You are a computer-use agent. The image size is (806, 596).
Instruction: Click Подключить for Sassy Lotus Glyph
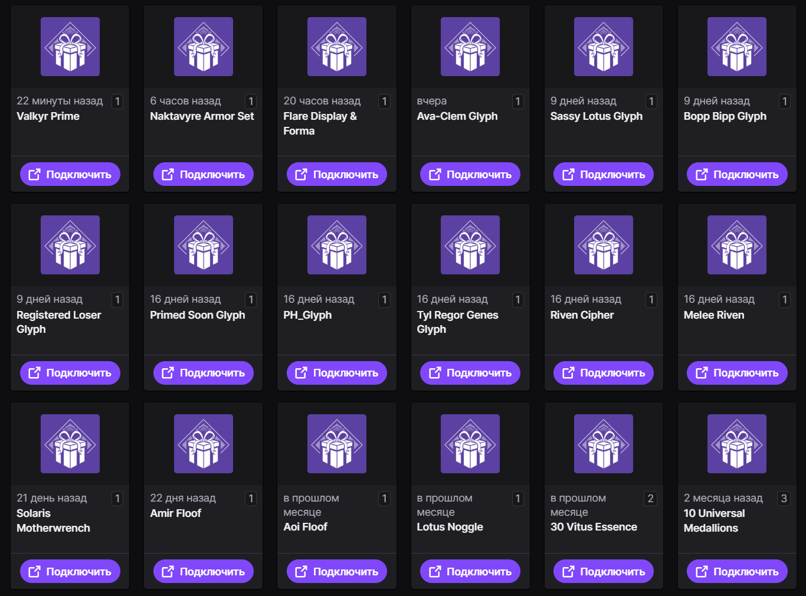click(604, 174)
